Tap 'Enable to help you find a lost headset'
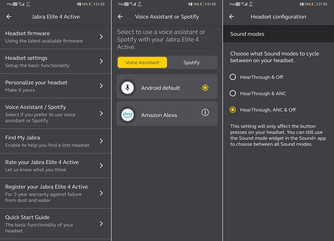The height and width of the screenshot is (241, 334). tap(47, 145)
